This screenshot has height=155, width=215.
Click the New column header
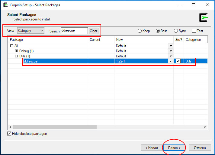point(144,40)
